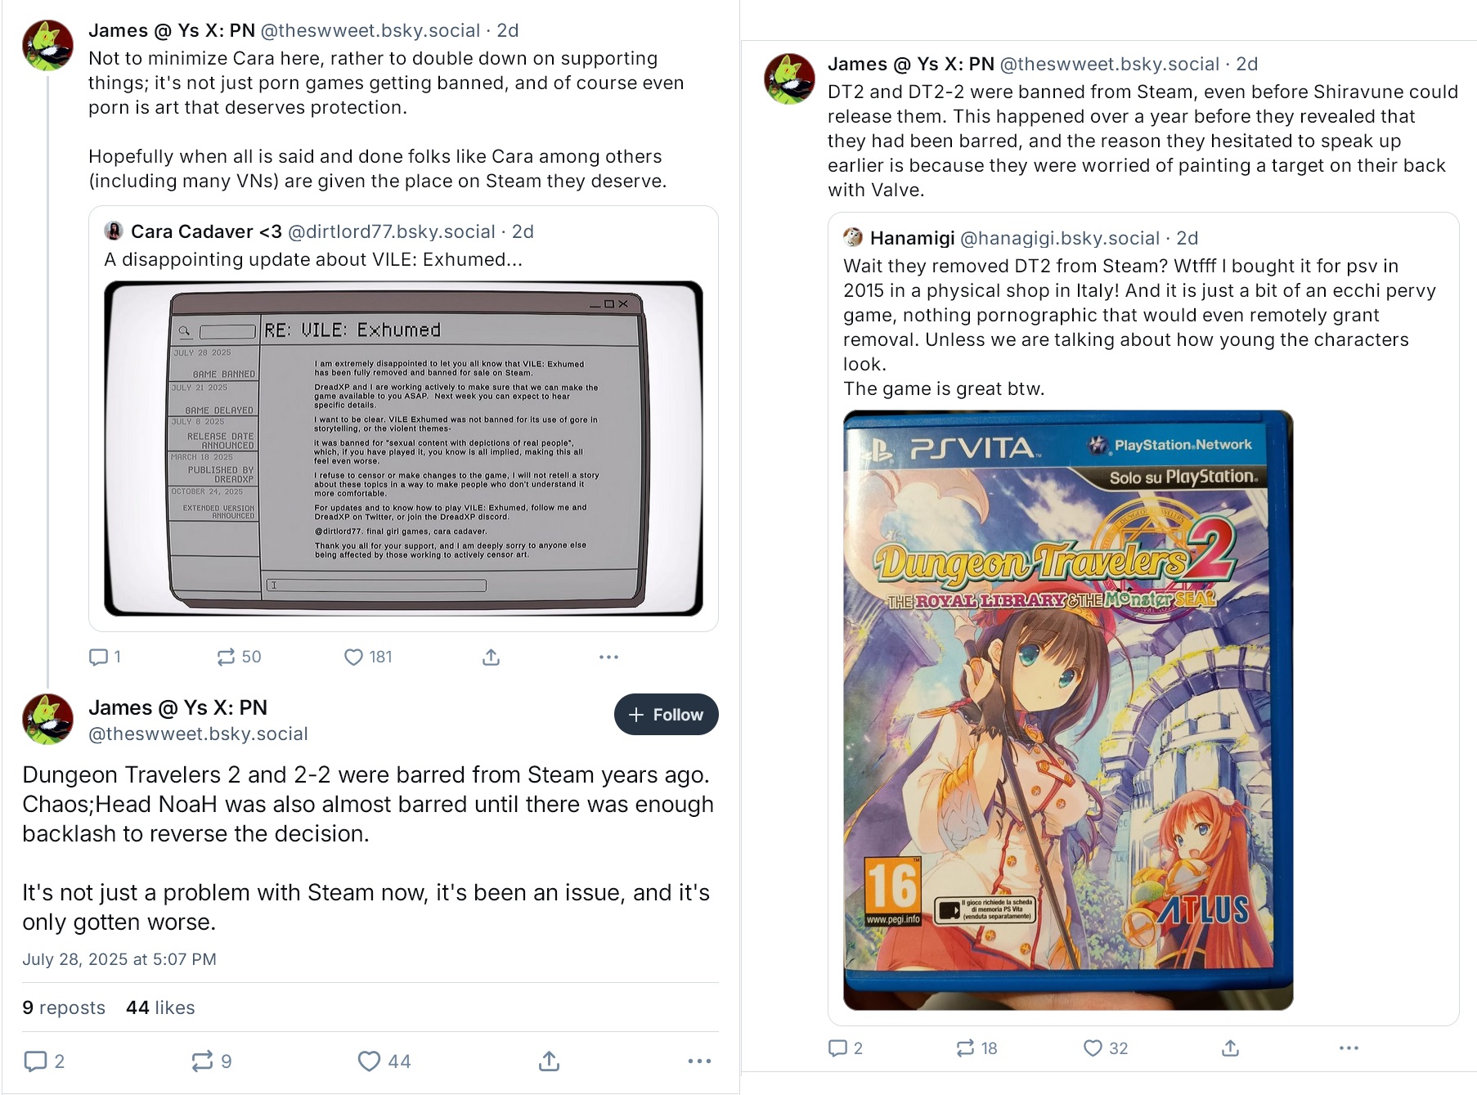View the 9 reposts list

tap(64, 1007)
